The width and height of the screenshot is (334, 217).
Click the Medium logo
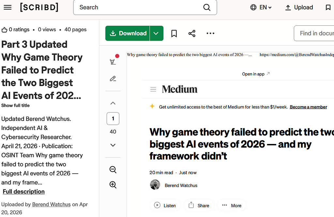click(x=180, y=89)
